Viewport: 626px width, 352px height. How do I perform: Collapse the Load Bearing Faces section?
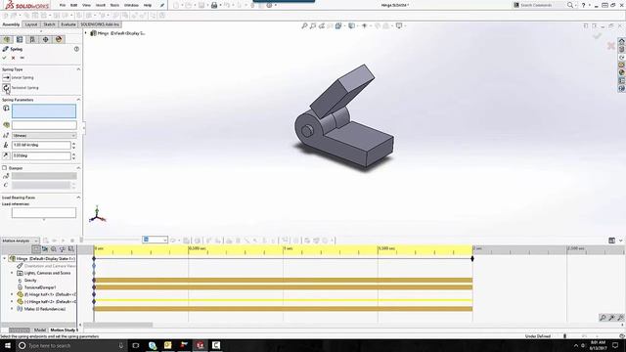pyautogui.click(x=78, y=198)
